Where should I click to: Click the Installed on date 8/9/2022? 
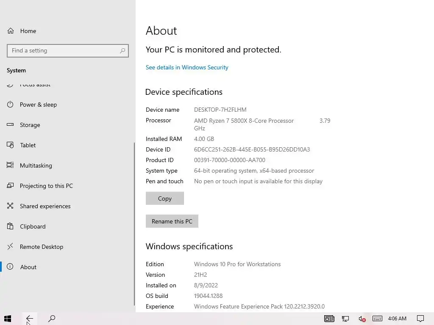click(x=206, y=285)
